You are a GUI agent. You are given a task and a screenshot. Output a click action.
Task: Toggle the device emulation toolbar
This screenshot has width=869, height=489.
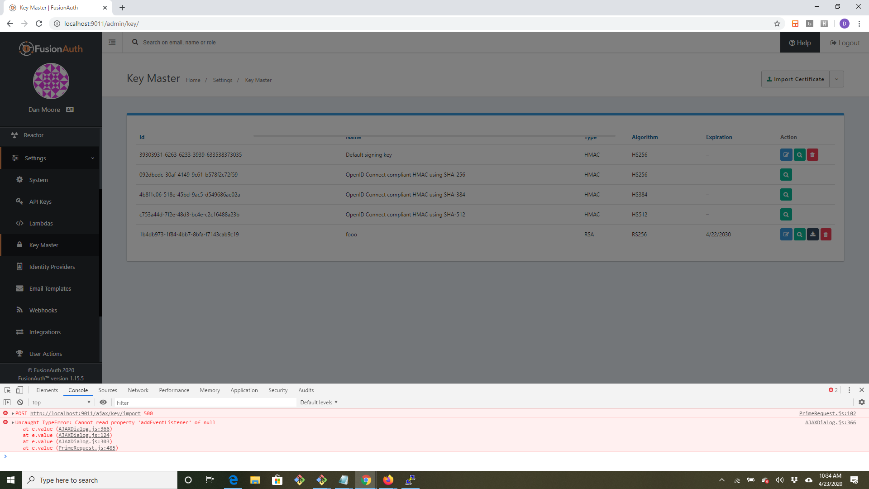[x=19, y=390]
